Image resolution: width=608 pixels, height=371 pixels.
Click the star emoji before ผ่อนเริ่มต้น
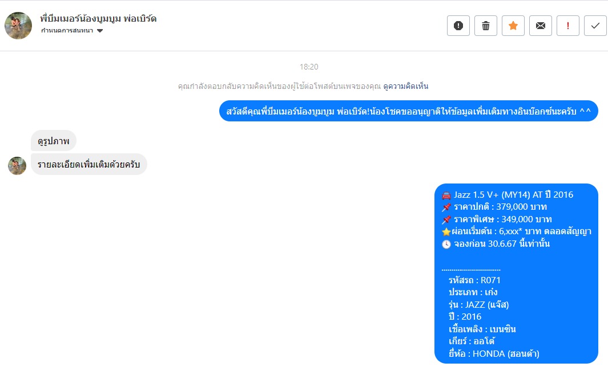click(446, 231)
